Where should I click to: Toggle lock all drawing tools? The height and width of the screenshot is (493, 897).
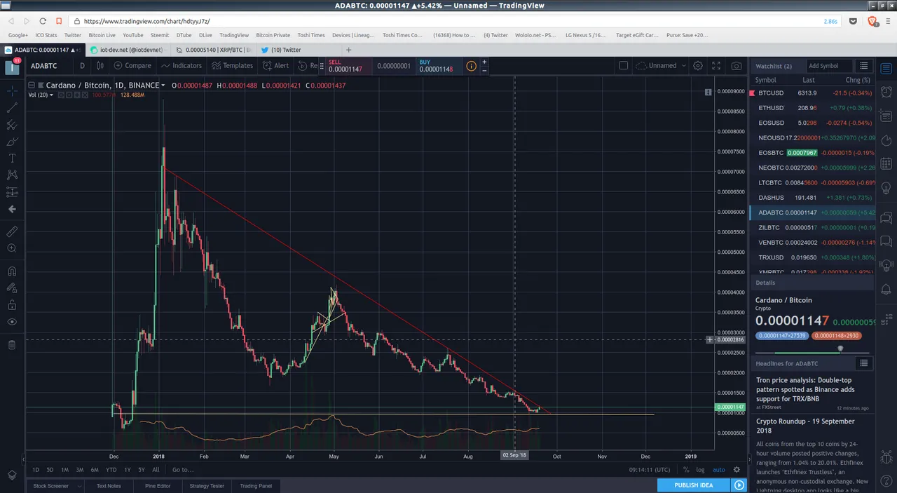click(12, 305)
